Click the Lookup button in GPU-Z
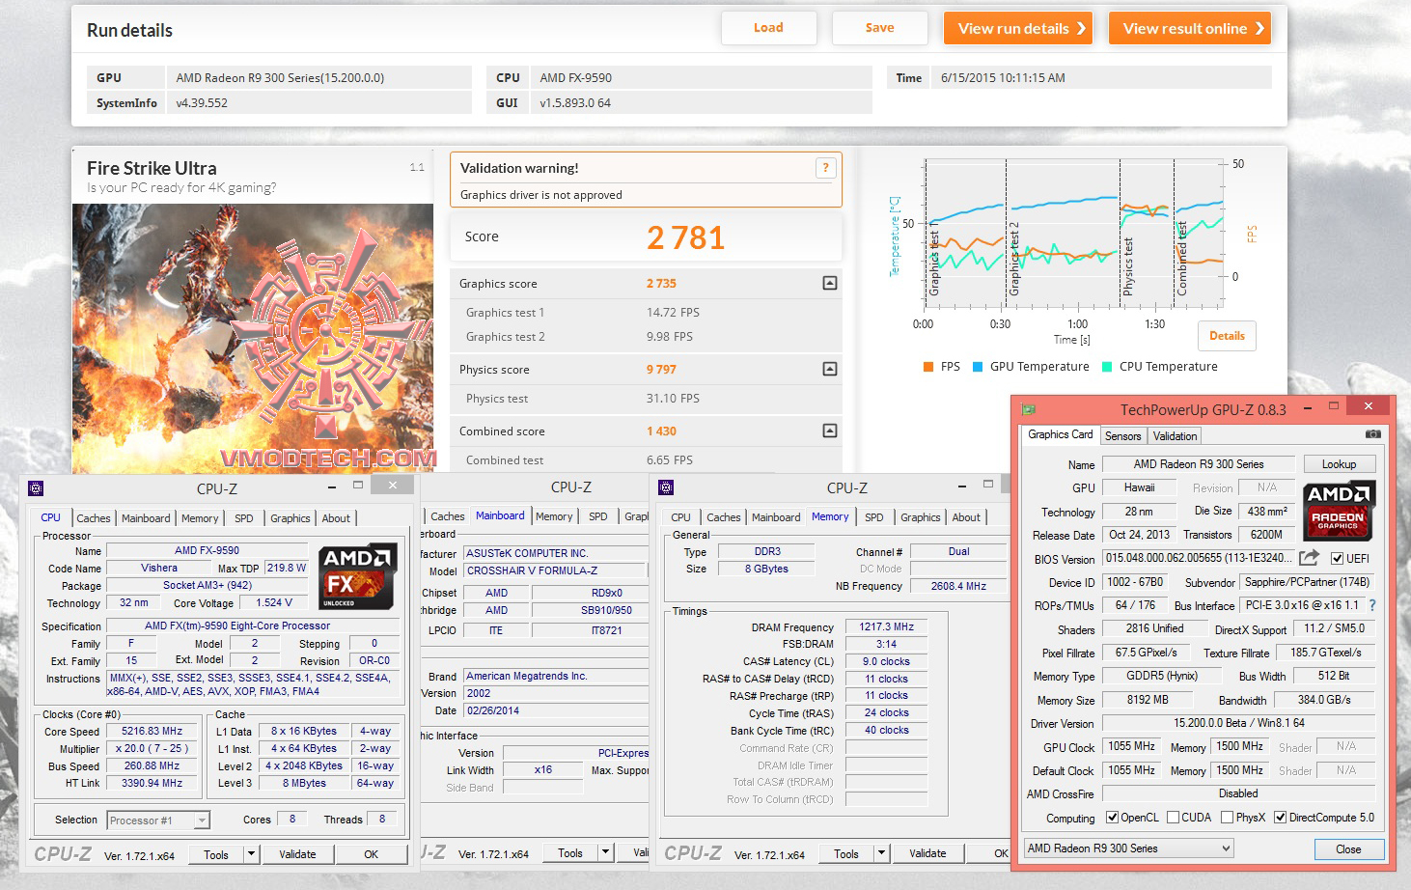Image resolution: width=1411 pixels, height=890 pixels. 1339,464
